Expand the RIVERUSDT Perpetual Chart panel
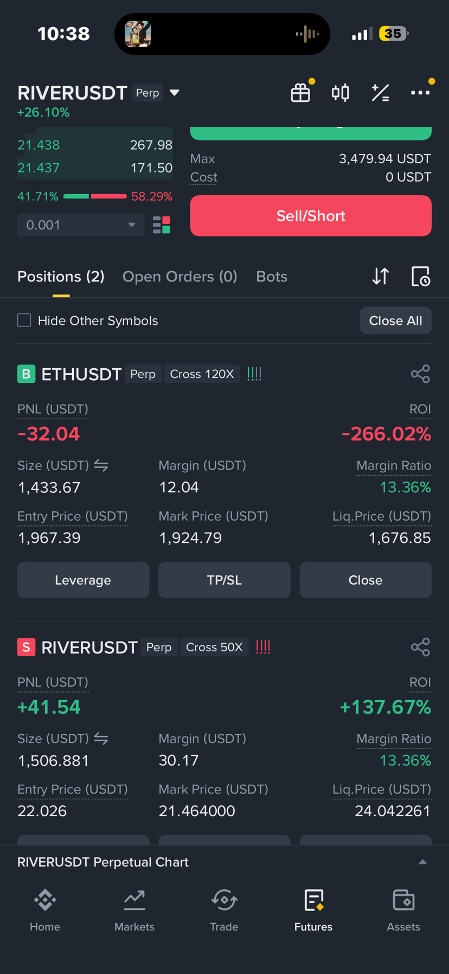This screenshot has width=449, height=974. pos(224,862)
